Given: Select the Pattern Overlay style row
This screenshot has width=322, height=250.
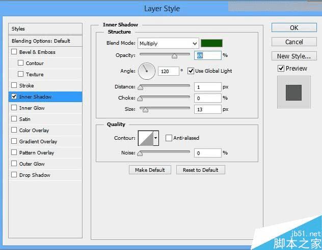Looking at the screenshot, I should pyautogui.click(x=45, y=152).
